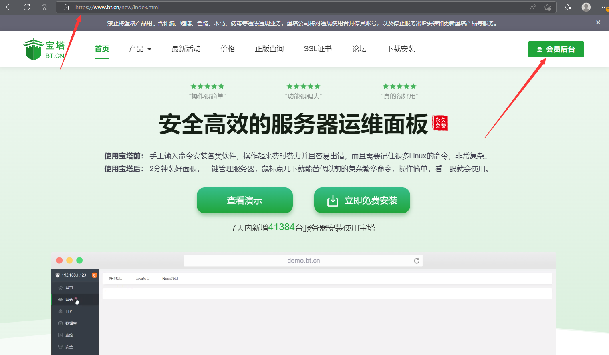Go back with the browser back arrow
Image resolution: width=609 pixels, height=355 pixels.
tap(9, 7)
